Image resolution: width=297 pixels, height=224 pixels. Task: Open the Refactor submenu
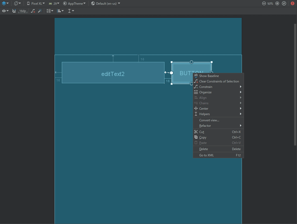(x=218, y=126)
